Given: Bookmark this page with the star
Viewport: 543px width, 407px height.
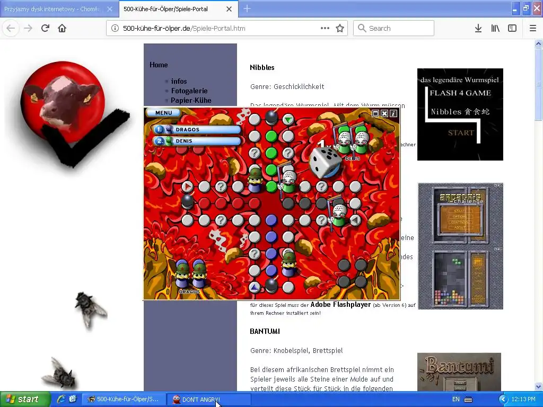Looking at the screenshot, I should tap(340, 29).
